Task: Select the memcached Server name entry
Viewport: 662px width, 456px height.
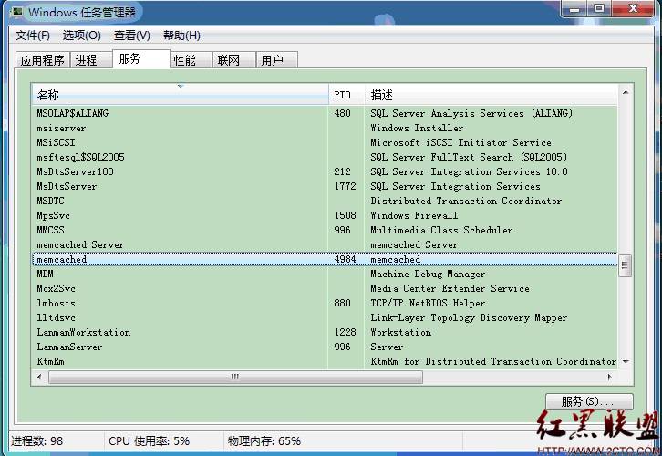Action: click(x=80, y=245)
